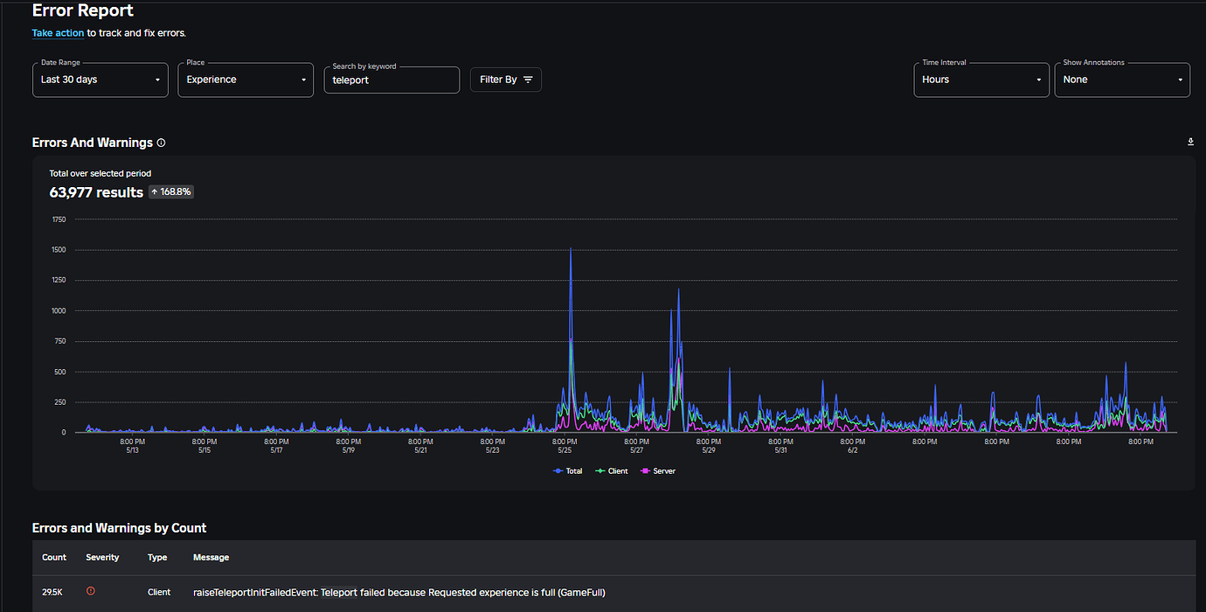Toggle the Client series in legend
Image resolution: width=1206 pixels, height=612 pixels.
pyautogui.click(x=612, y=471)
